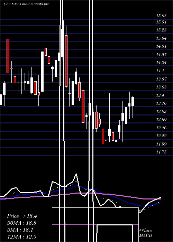The image size is (173, 242).
Task: Click the 5MA : 13.1 readout
Action: [20, 230]
